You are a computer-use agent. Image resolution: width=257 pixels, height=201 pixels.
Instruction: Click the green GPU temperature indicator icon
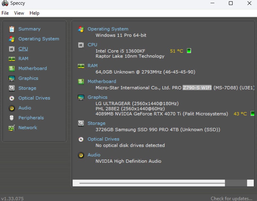click(252, 113)
